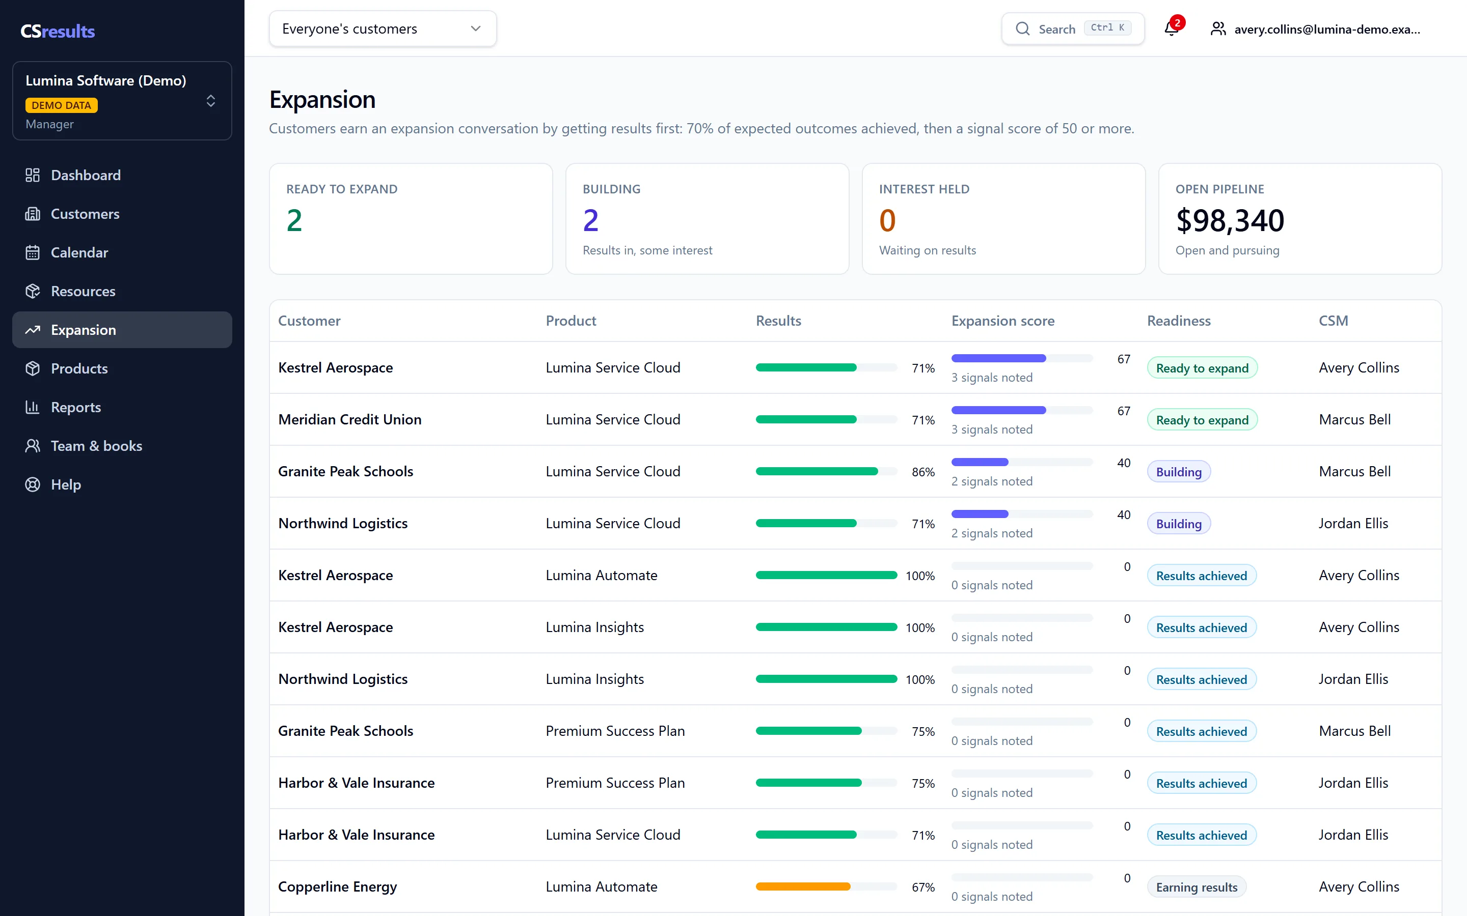Open the Team & books menu item
This screenshot has height=916, width=1467.
point(122,446)
